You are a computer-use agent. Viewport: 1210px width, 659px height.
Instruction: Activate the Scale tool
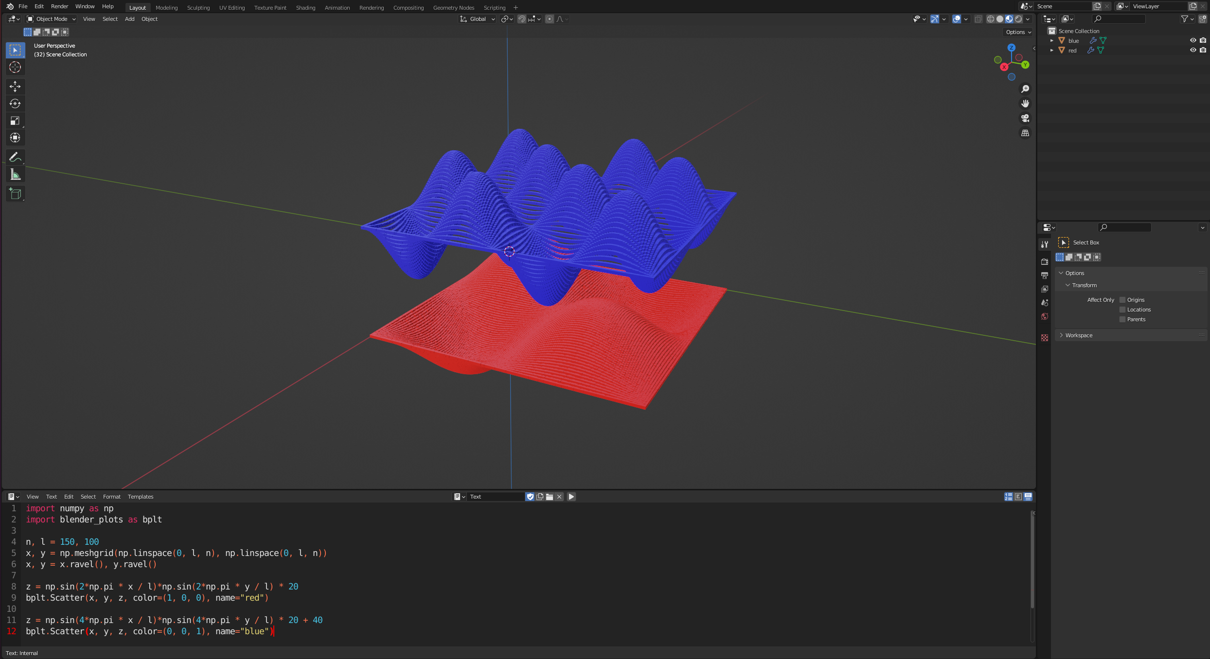15,121
